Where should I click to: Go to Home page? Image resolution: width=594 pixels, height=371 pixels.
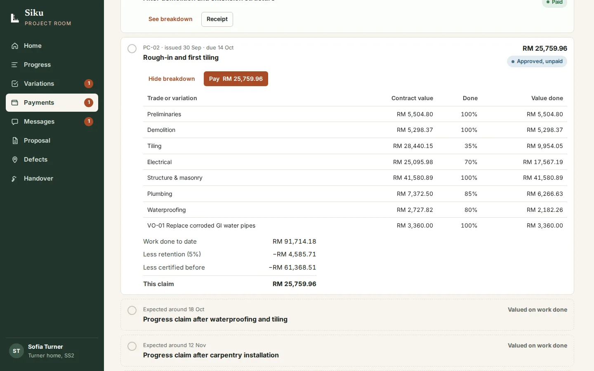pyautogui.click(x=52, y=46)
